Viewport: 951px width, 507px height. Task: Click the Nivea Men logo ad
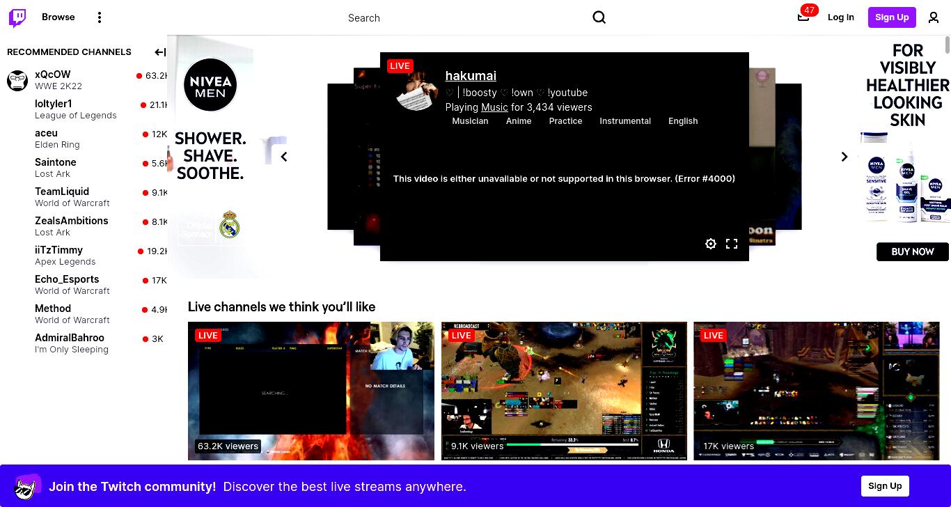[210, 85]
